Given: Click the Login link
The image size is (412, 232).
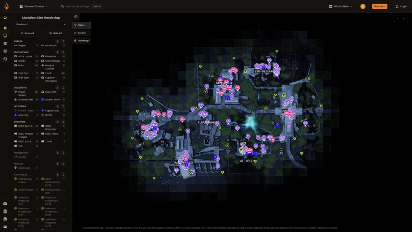Looking at the screenshot, I should (x=401, y=6).
